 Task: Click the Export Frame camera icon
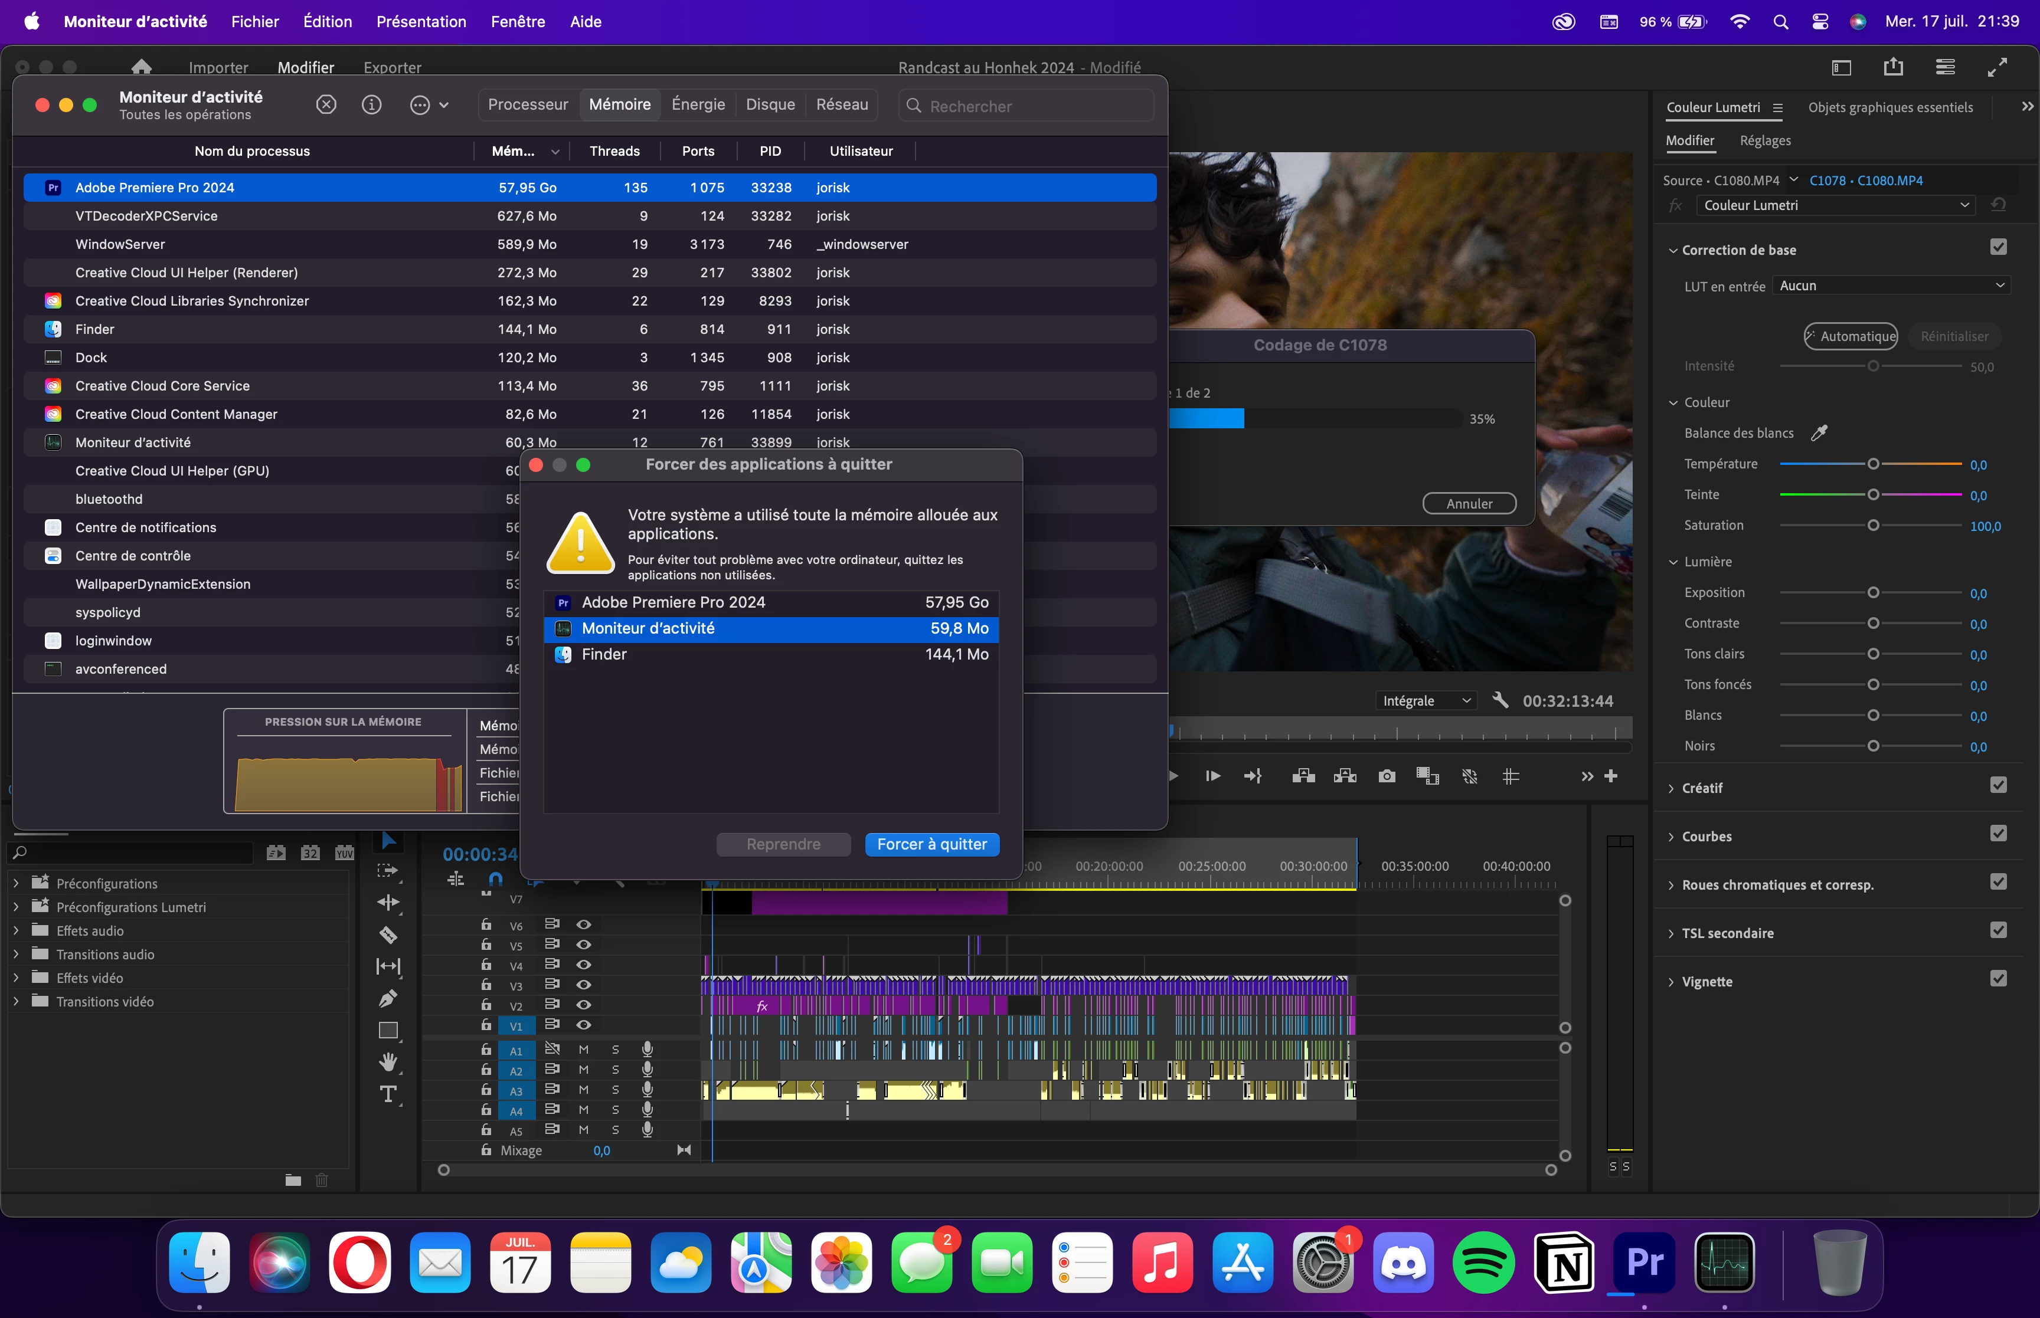coord(1386,776)
